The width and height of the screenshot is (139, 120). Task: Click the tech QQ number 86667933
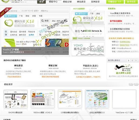pos(124,45)
